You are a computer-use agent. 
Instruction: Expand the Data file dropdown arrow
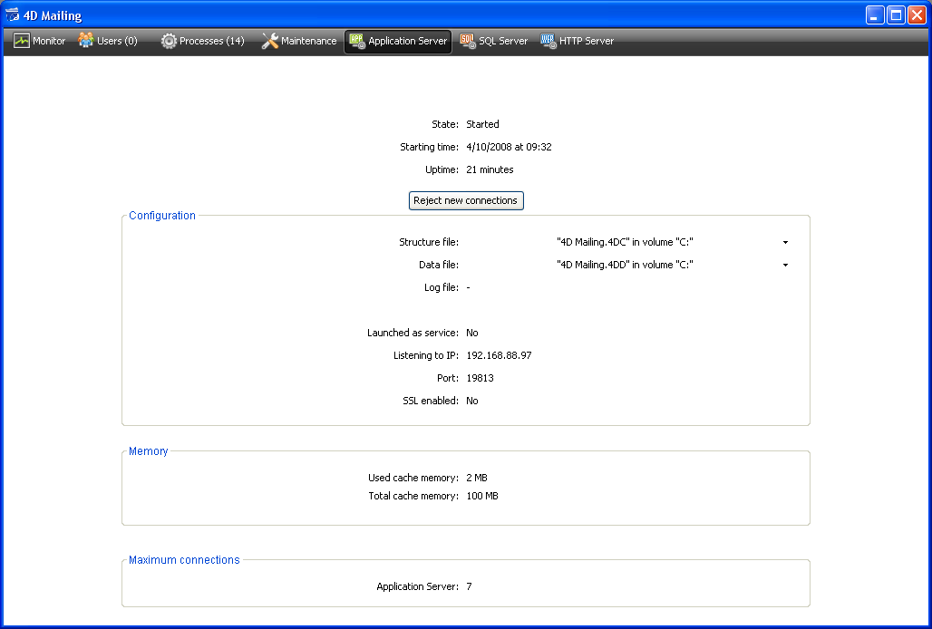pyautogui.click(x=785, y=266)
